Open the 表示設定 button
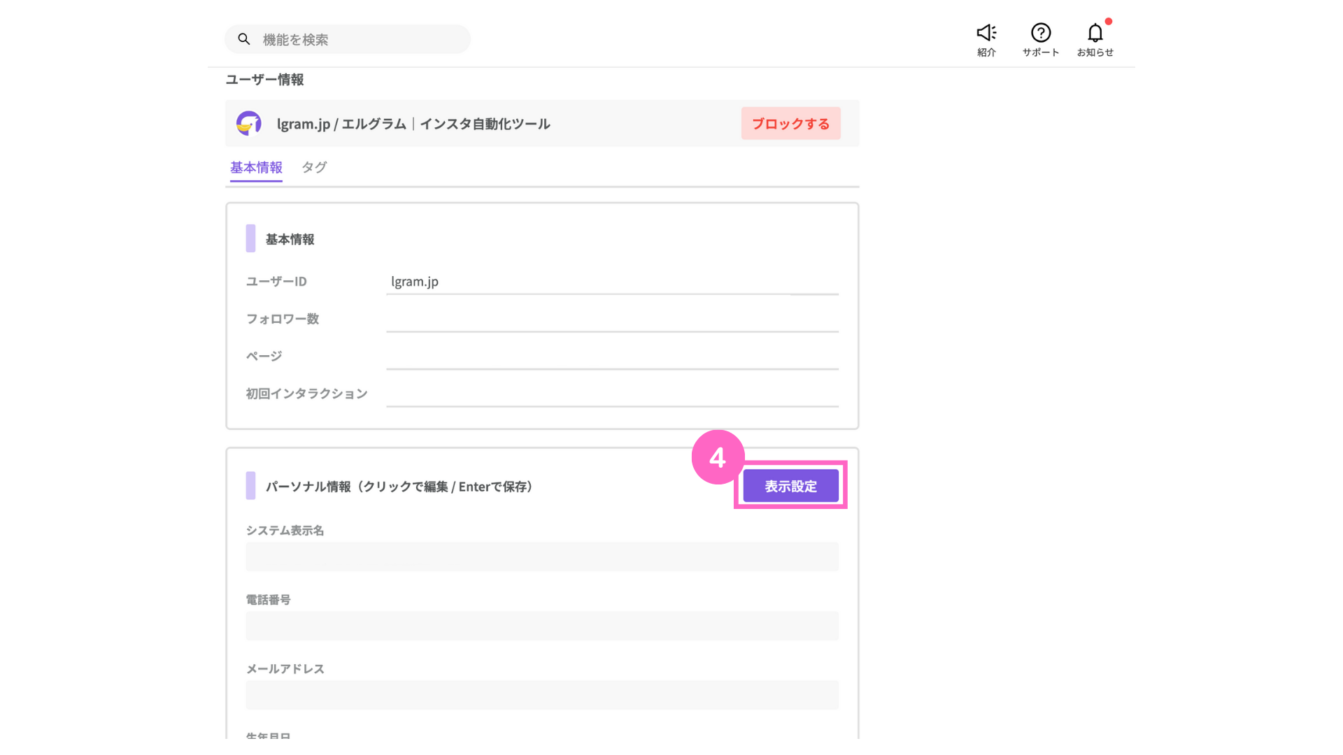 pyautogui.click(x=790, y=486)
